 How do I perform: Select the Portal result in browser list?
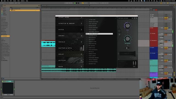click(25, 10)
